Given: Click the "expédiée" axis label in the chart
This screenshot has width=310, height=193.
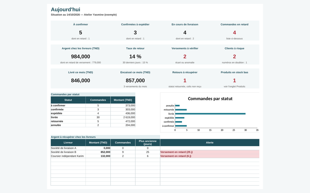Looking at the screenshot, I should [x=169, y=118].
